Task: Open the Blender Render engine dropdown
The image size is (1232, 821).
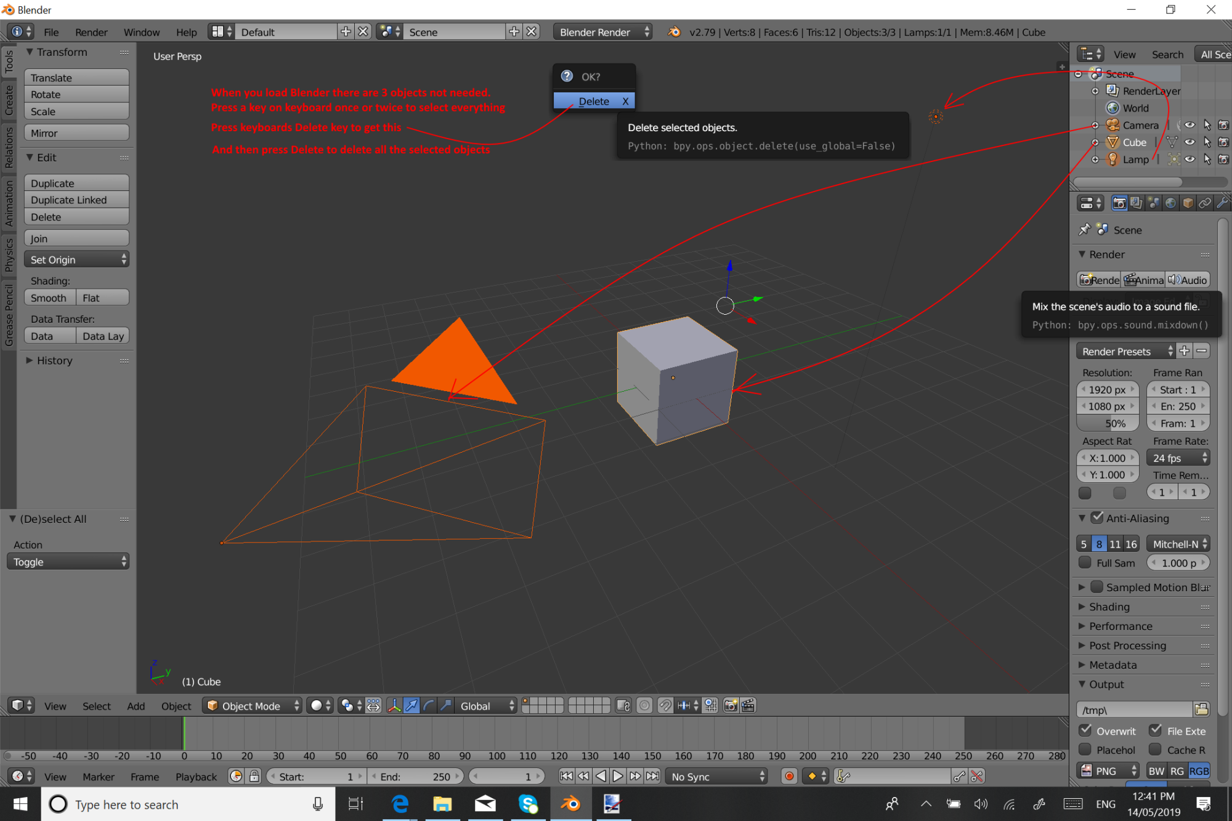Action: [602, 31]
